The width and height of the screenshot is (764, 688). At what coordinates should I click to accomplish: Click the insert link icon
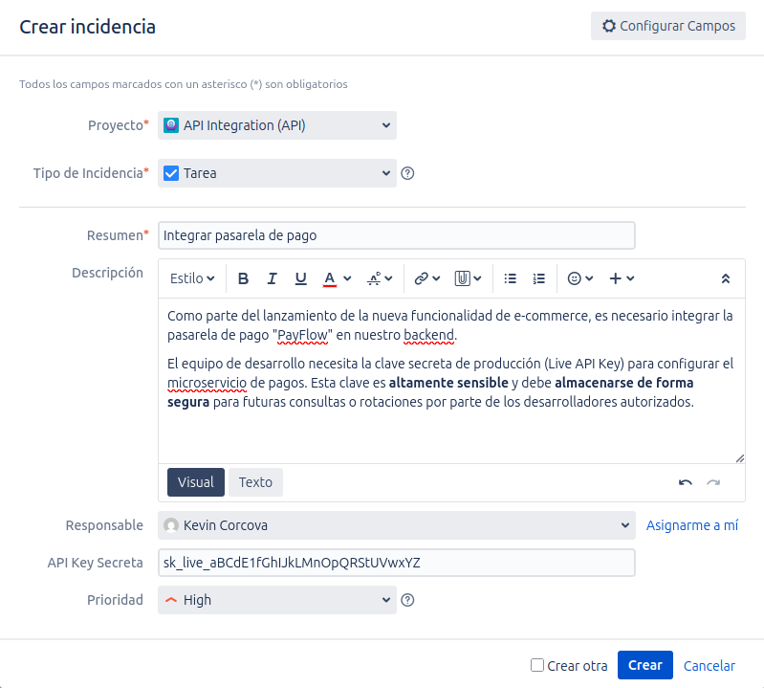tap(421, 278)
